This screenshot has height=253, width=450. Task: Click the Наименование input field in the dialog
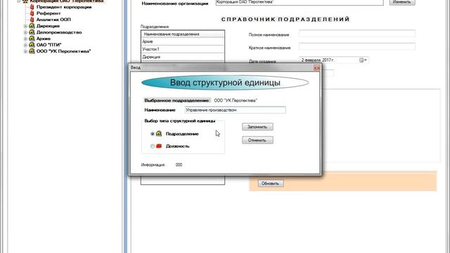pos(235,110)
